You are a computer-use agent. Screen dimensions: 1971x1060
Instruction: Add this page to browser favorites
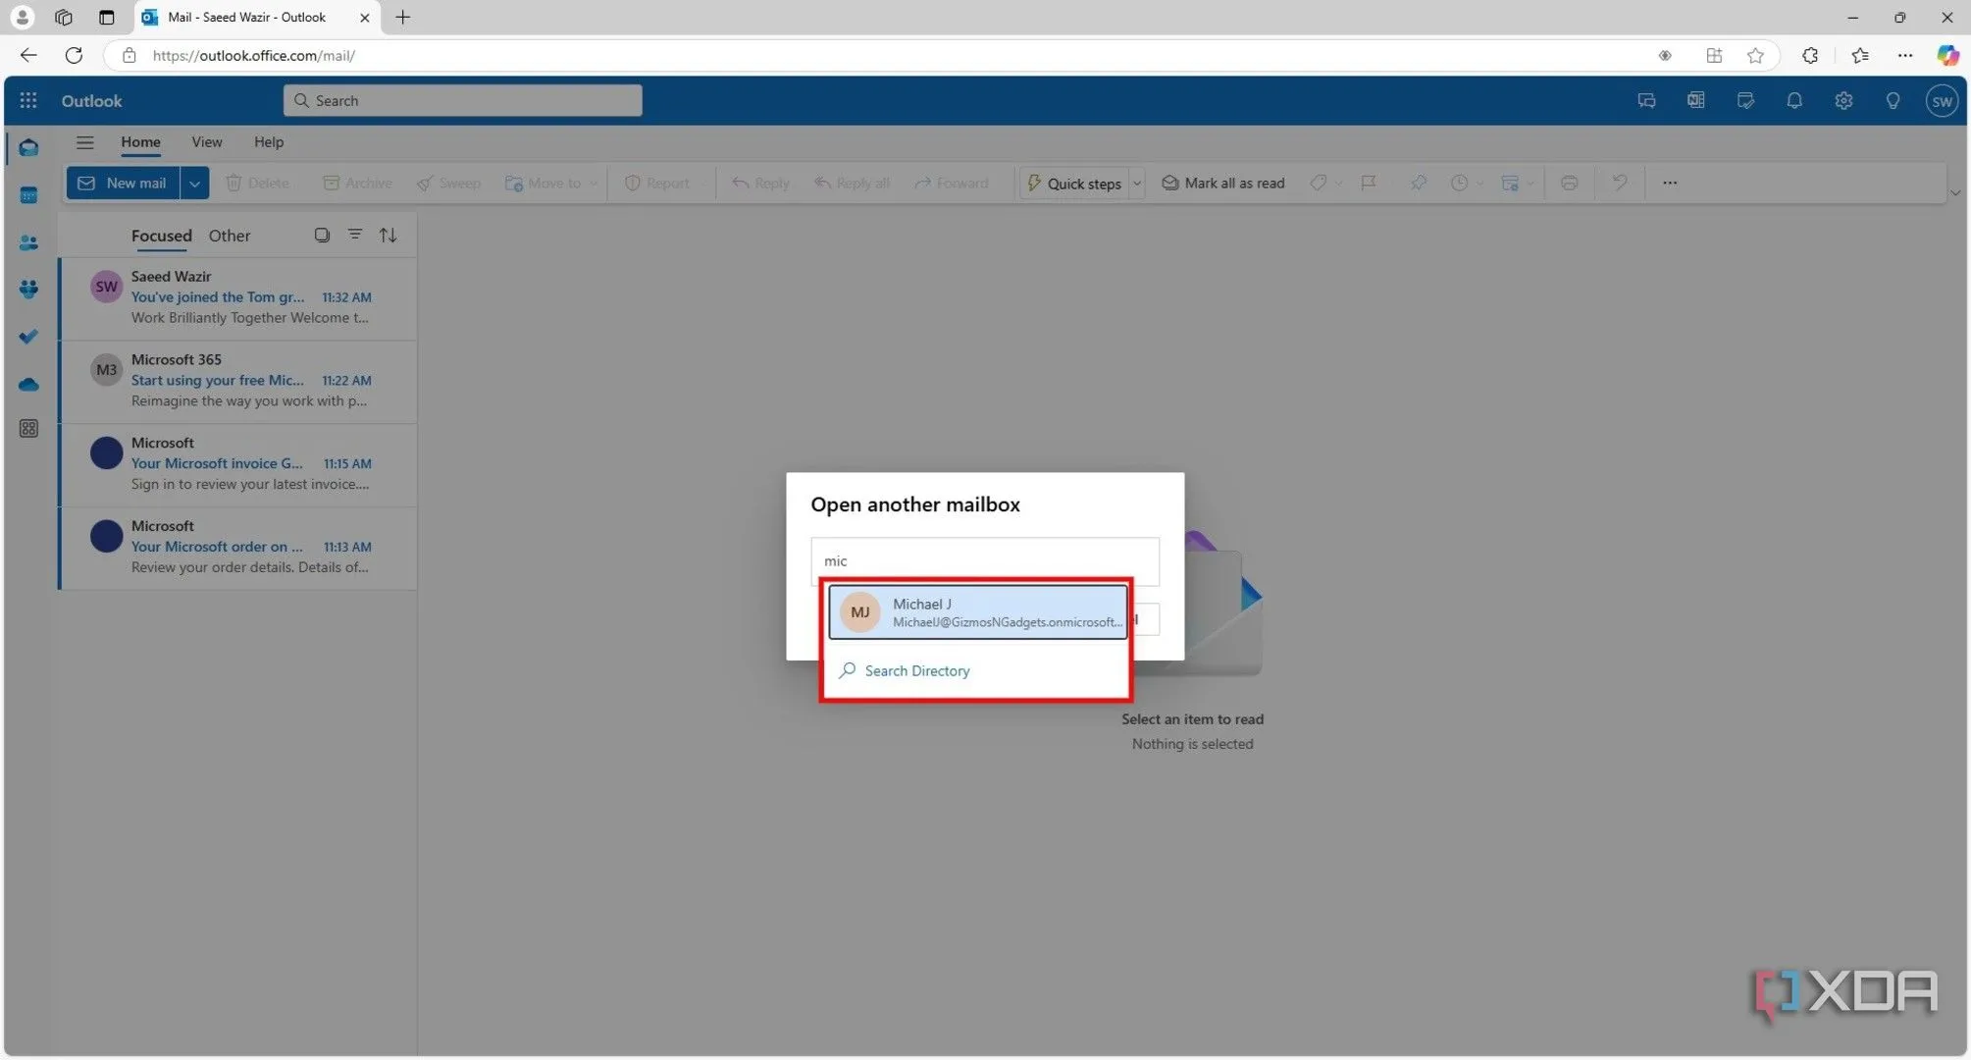(x=1755, y=56)
